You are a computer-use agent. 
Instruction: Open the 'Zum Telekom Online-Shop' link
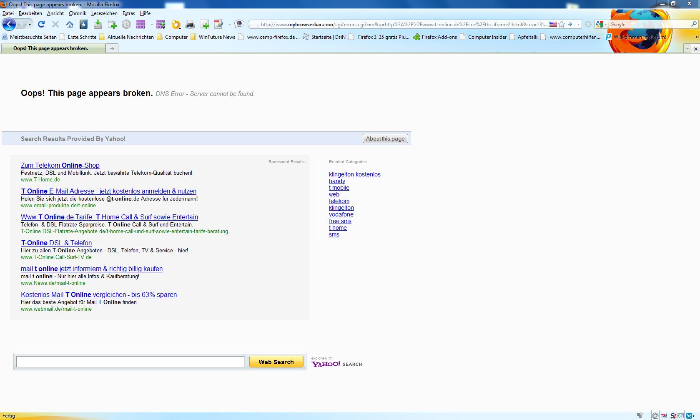pos(60,166)
